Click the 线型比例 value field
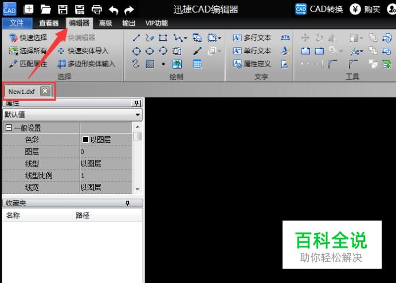This screenshot has width=396, height=283. click(106, 175)
